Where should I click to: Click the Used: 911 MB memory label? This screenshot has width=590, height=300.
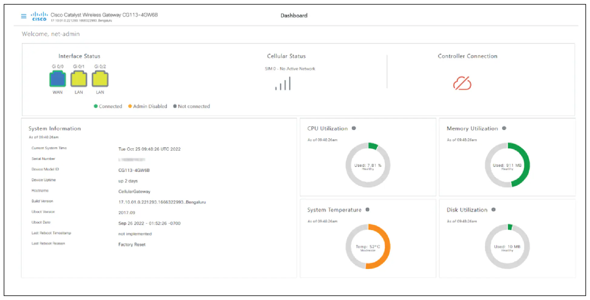507,165
